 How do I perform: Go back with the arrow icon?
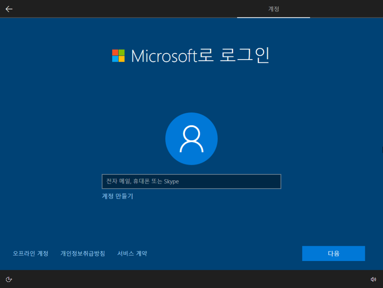[9, 9]
